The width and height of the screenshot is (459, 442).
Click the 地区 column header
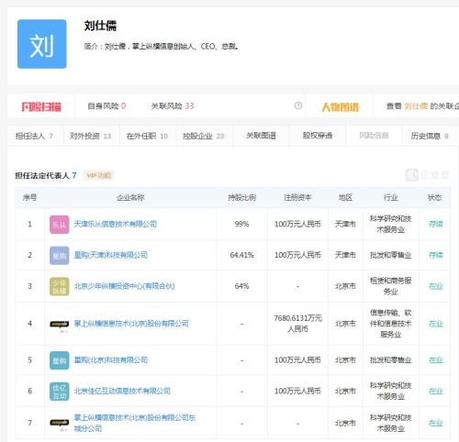pyautogui.click(x=345, y=197)
